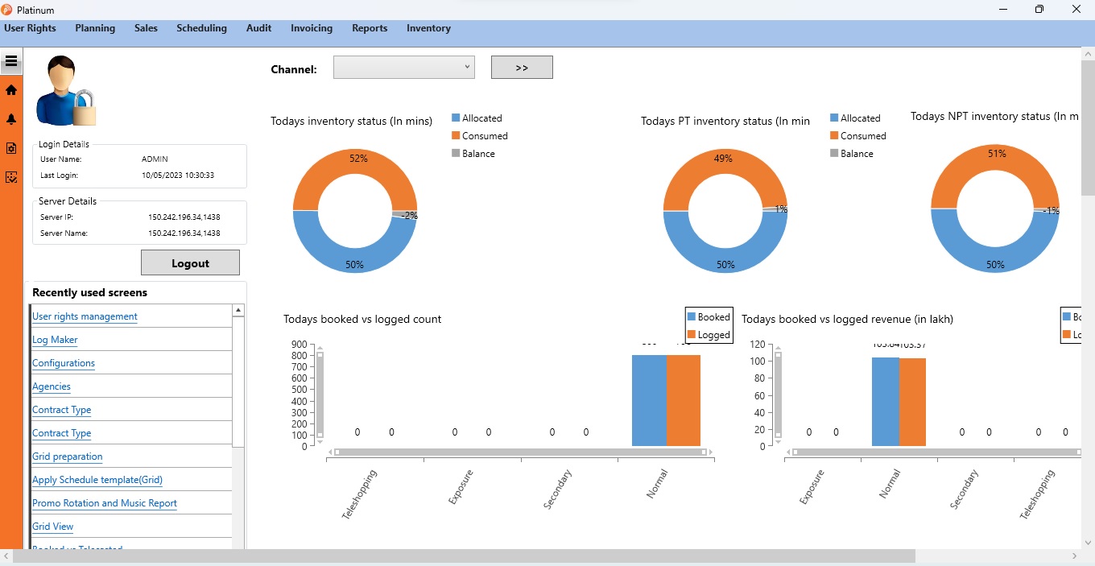Image resolution: width=1095 pixels, height=566 pixels.
Task: Click the booked vs logged count chart scrollbar
Action: (520, 452)
